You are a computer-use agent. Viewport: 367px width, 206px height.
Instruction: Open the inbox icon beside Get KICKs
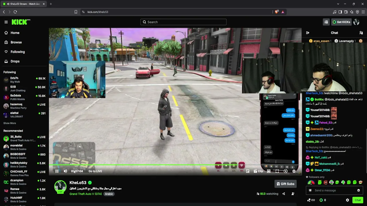click(x=326, y=22)
